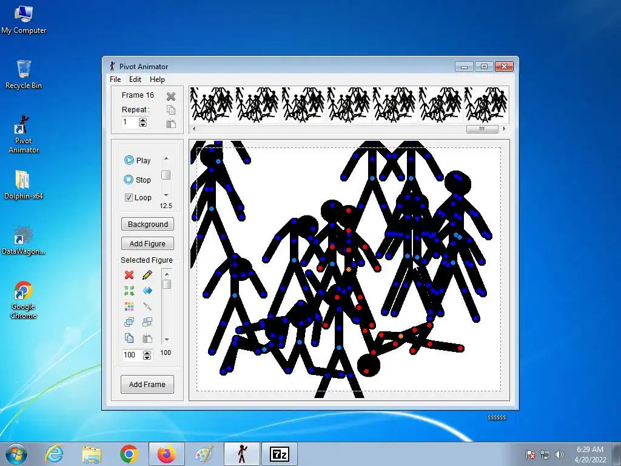Open the My Computer desktop icon
This screenshot has width=621, height=466.
(24, 19)
